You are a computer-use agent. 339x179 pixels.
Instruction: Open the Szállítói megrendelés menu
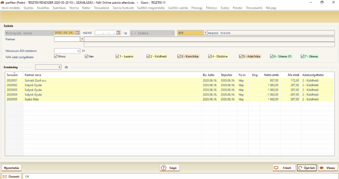(x=151, y=8)
